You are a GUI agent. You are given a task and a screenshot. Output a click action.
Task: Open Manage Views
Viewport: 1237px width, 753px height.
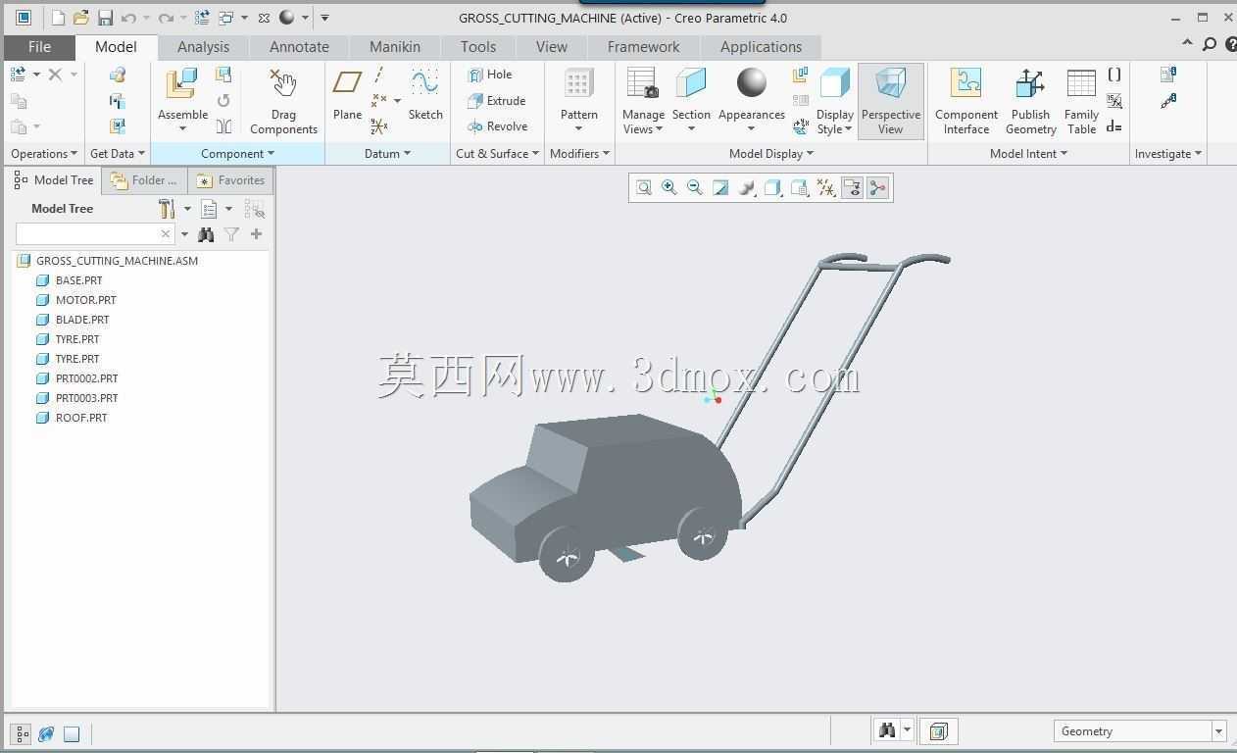643,102
